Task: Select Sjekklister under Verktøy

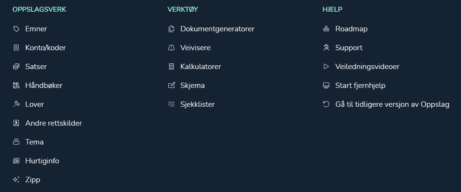Action: 197,104
